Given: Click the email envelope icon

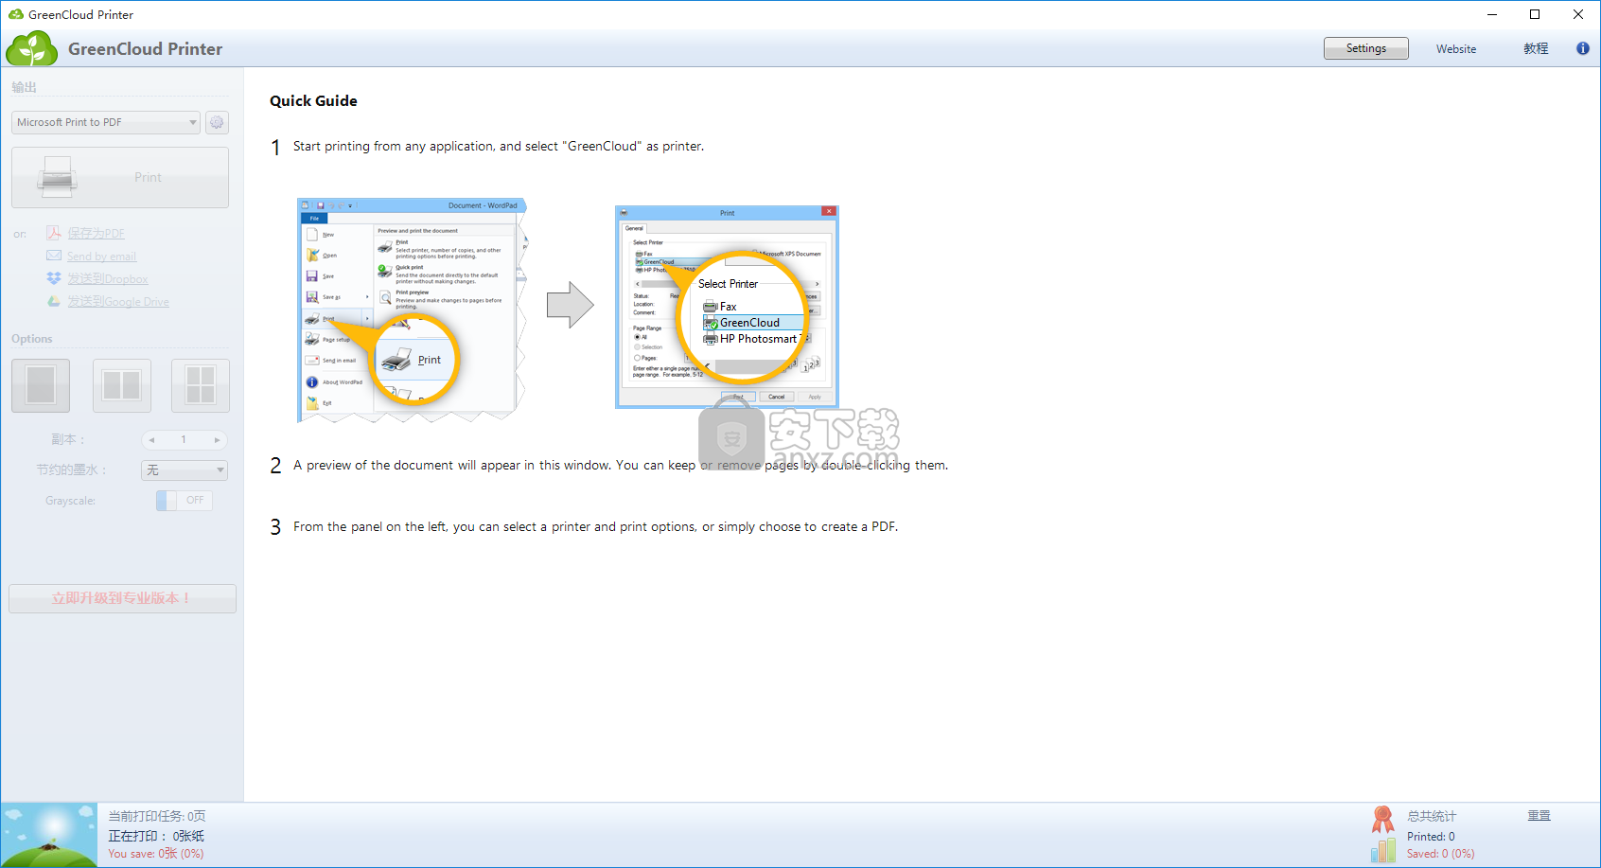Looking at the screenshot, I should [54, 256].
